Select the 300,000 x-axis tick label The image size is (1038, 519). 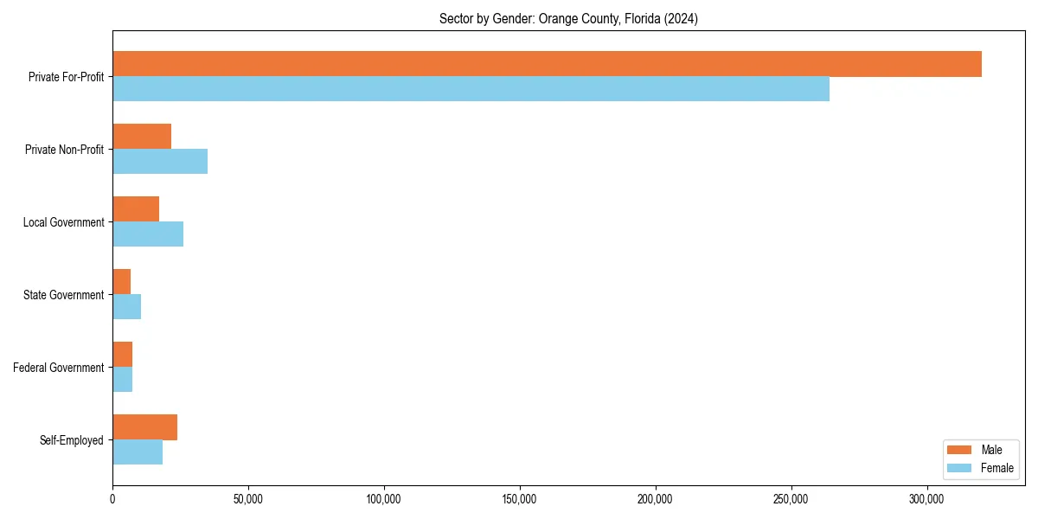(927, 498)
